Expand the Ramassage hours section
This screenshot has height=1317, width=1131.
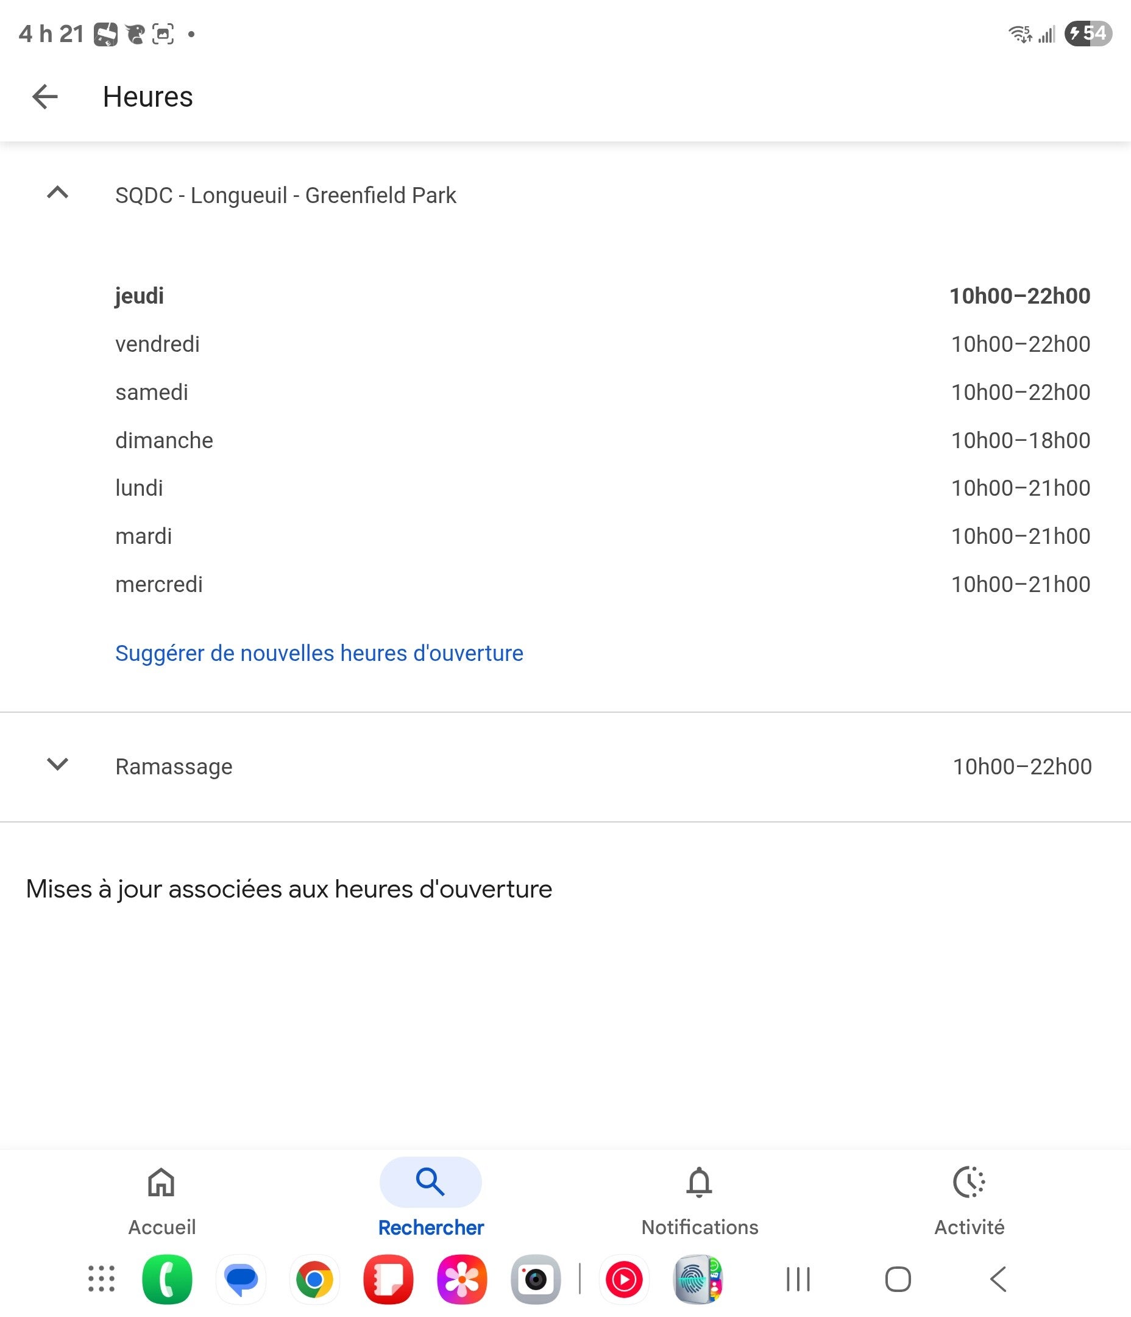coord(58,765)
